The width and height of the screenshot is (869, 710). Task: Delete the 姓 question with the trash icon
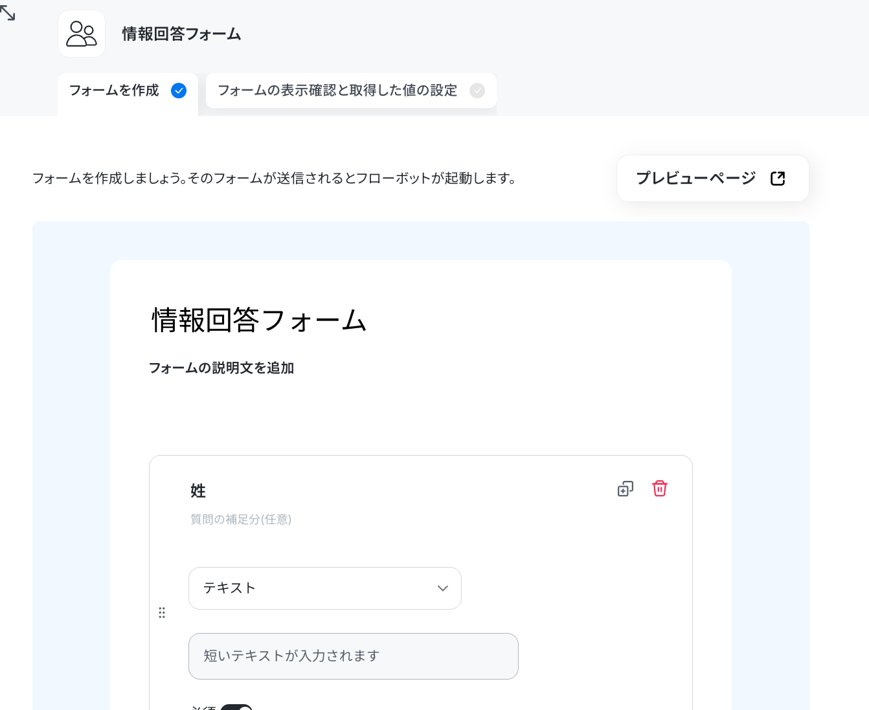tap(660, 489)
